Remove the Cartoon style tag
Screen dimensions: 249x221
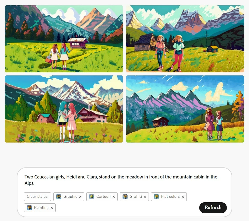point(114,197)
